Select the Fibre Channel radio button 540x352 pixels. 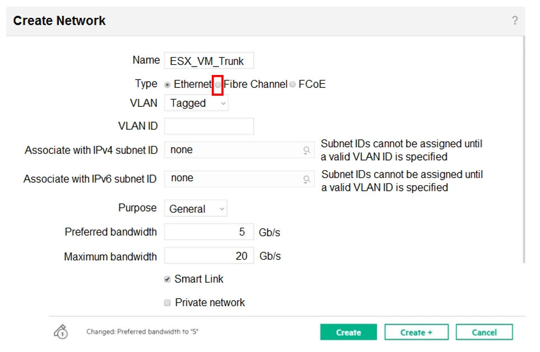pyautogui.click(x=218, y=85)
